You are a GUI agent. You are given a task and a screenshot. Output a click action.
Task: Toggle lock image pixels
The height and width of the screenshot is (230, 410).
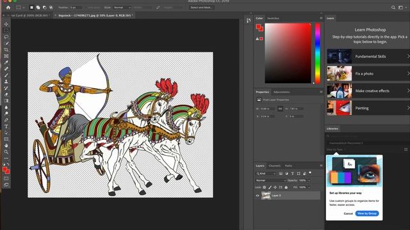click(x=270, y=187)
